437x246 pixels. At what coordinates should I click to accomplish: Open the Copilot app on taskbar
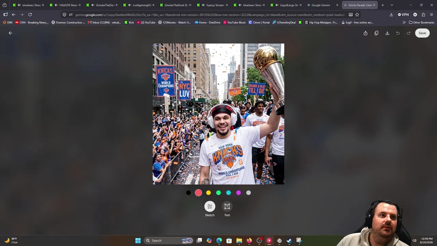click(209, 241)
